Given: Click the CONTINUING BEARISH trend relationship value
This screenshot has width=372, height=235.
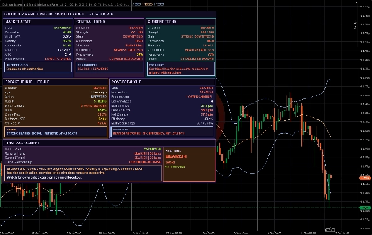Looking at the screenshot, I should pyautogui.click(x=145, y=162).
